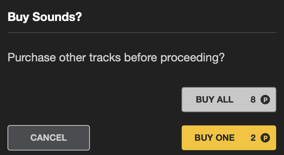The image size is (284, 155).
Task: Select the credit icon beside the number 2
Action: (x=265, y=138)
